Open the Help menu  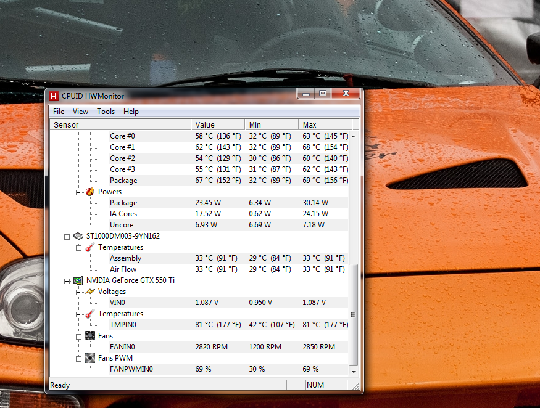pos(131,112)
